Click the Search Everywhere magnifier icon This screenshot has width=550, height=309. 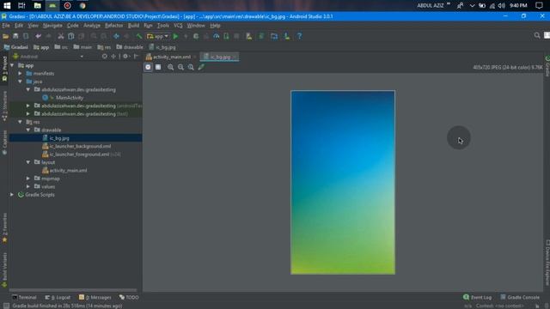click(537, 35)
